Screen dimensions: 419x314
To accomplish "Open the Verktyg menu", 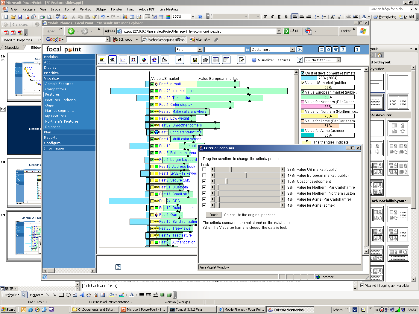I will click(85, 9).
